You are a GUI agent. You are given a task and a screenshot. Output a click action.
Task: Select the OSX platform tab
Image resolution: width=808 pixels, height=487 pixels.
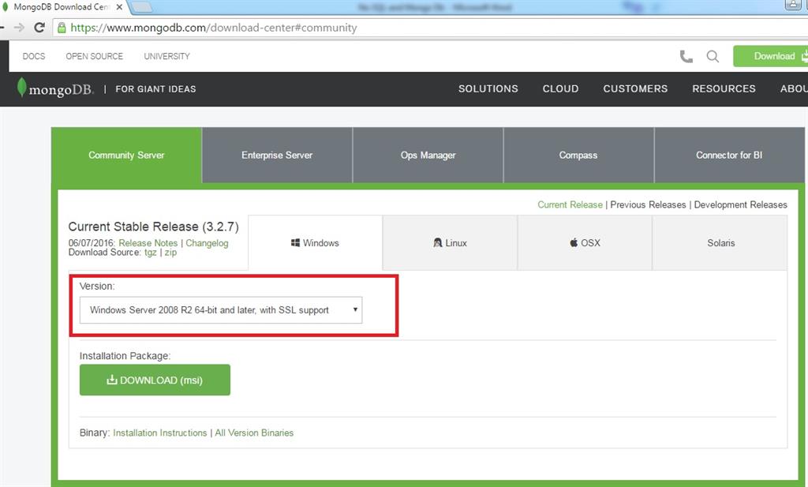tap(585, 243)
